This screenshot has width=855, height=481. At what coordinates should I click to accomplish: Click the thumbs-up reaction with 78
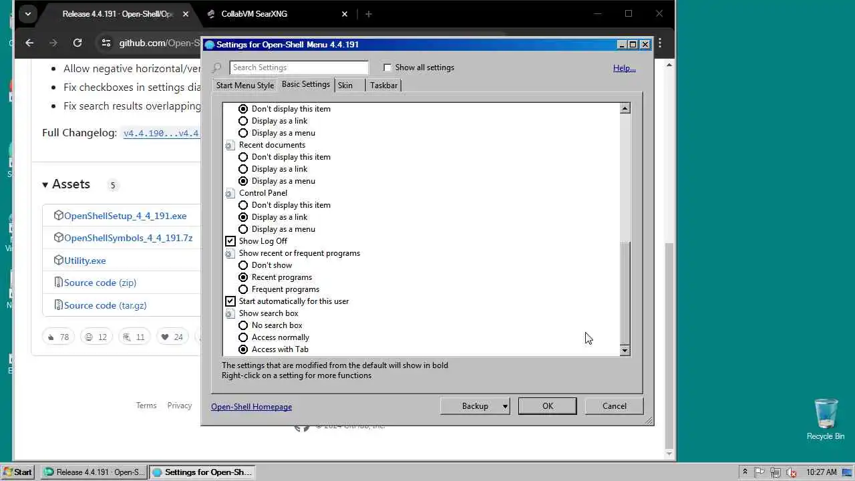(58, 337)
